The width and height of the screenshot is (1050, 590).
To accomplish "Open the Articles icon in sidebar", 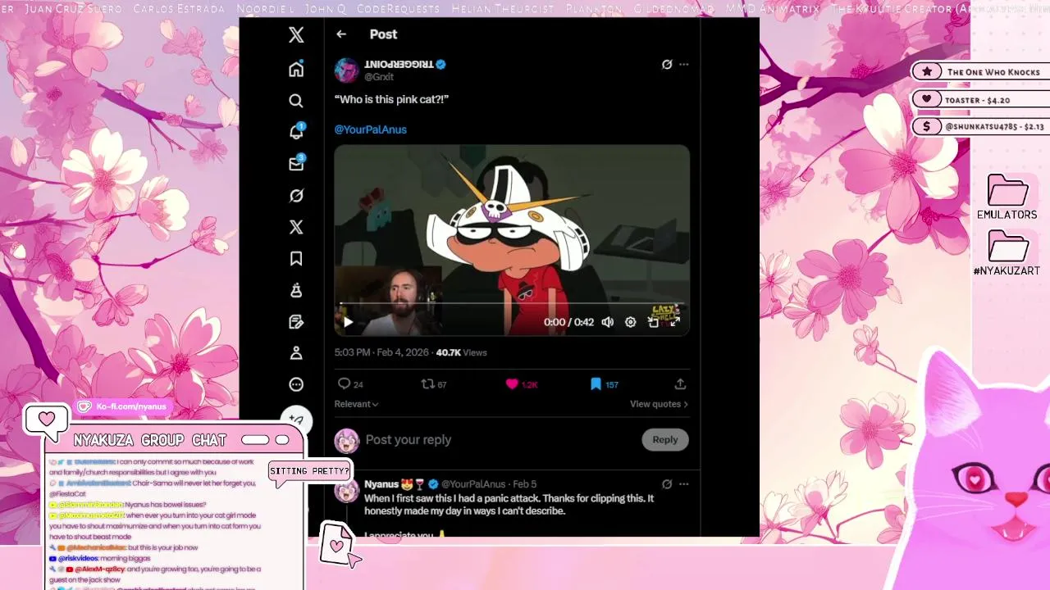I will [x=296, y=322].
